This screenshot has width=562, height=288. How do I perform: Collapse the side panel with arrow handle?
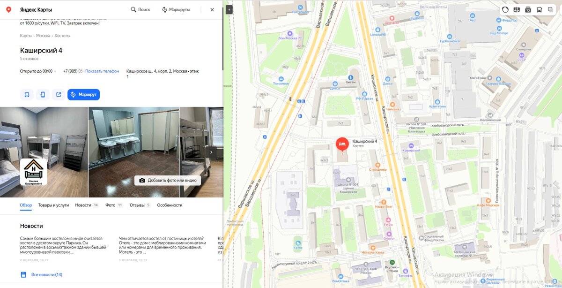tap(229, 9)
